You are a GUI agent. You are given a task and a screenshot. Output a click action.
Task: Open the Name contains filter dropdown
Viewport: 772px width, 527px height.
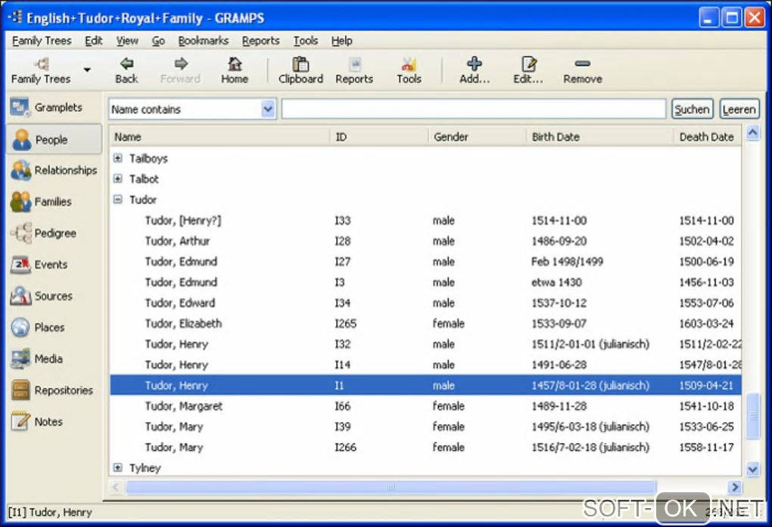point(268,110)
